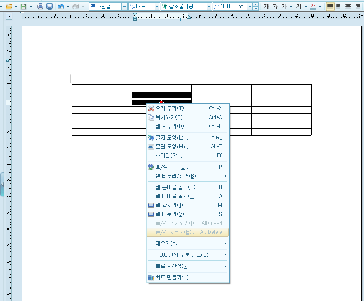Click the table icon beside 표/셀 속성
Image resolution: width=364 pixels, height=301 pixels.
click(151, 167)
